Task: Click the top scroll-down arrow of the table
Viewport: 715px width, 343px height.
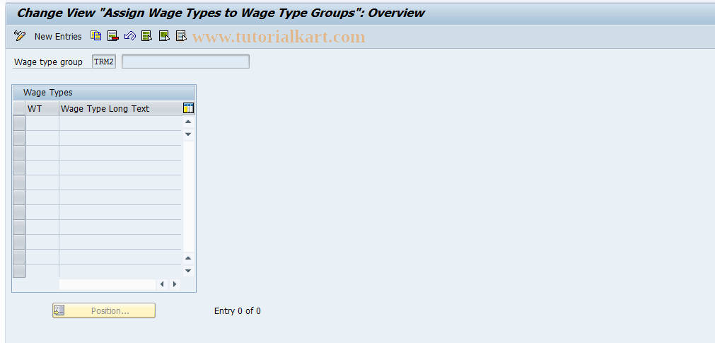Action: pos(188,134)
